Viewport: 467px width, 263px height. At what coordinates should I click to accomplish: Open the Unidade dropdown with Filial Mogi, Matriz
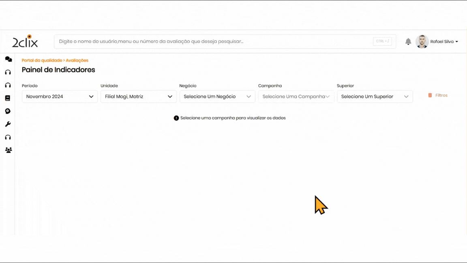click(138, 97)
